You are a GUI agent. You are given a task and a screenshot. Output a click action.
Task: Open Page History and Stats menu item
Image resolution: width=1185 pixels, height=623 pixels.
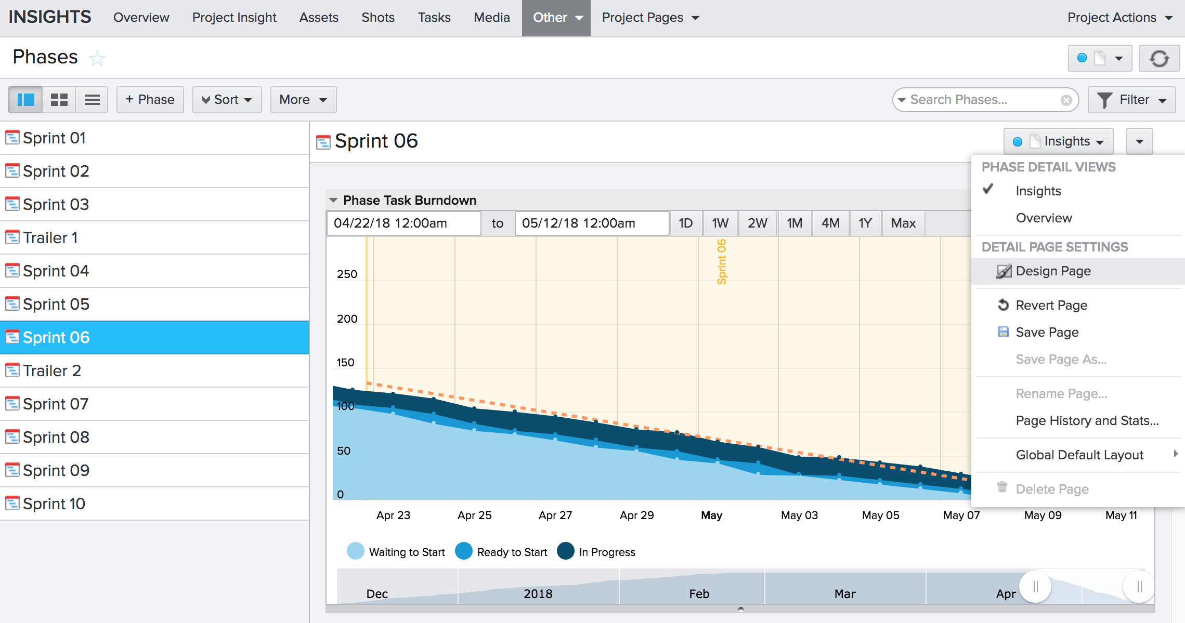(1087, 421)
